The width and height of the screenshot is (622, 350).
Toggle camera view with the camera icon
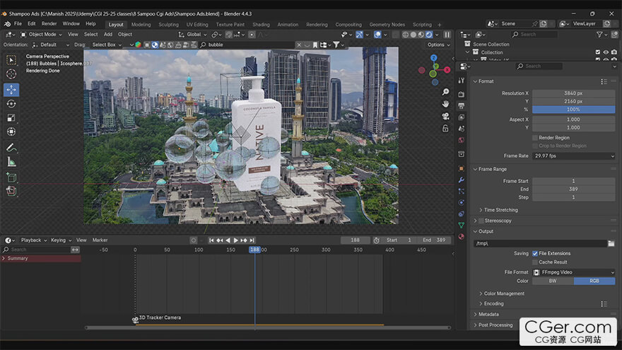446,116
